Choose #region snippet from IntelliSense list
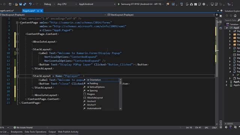 tap(101, 94)
